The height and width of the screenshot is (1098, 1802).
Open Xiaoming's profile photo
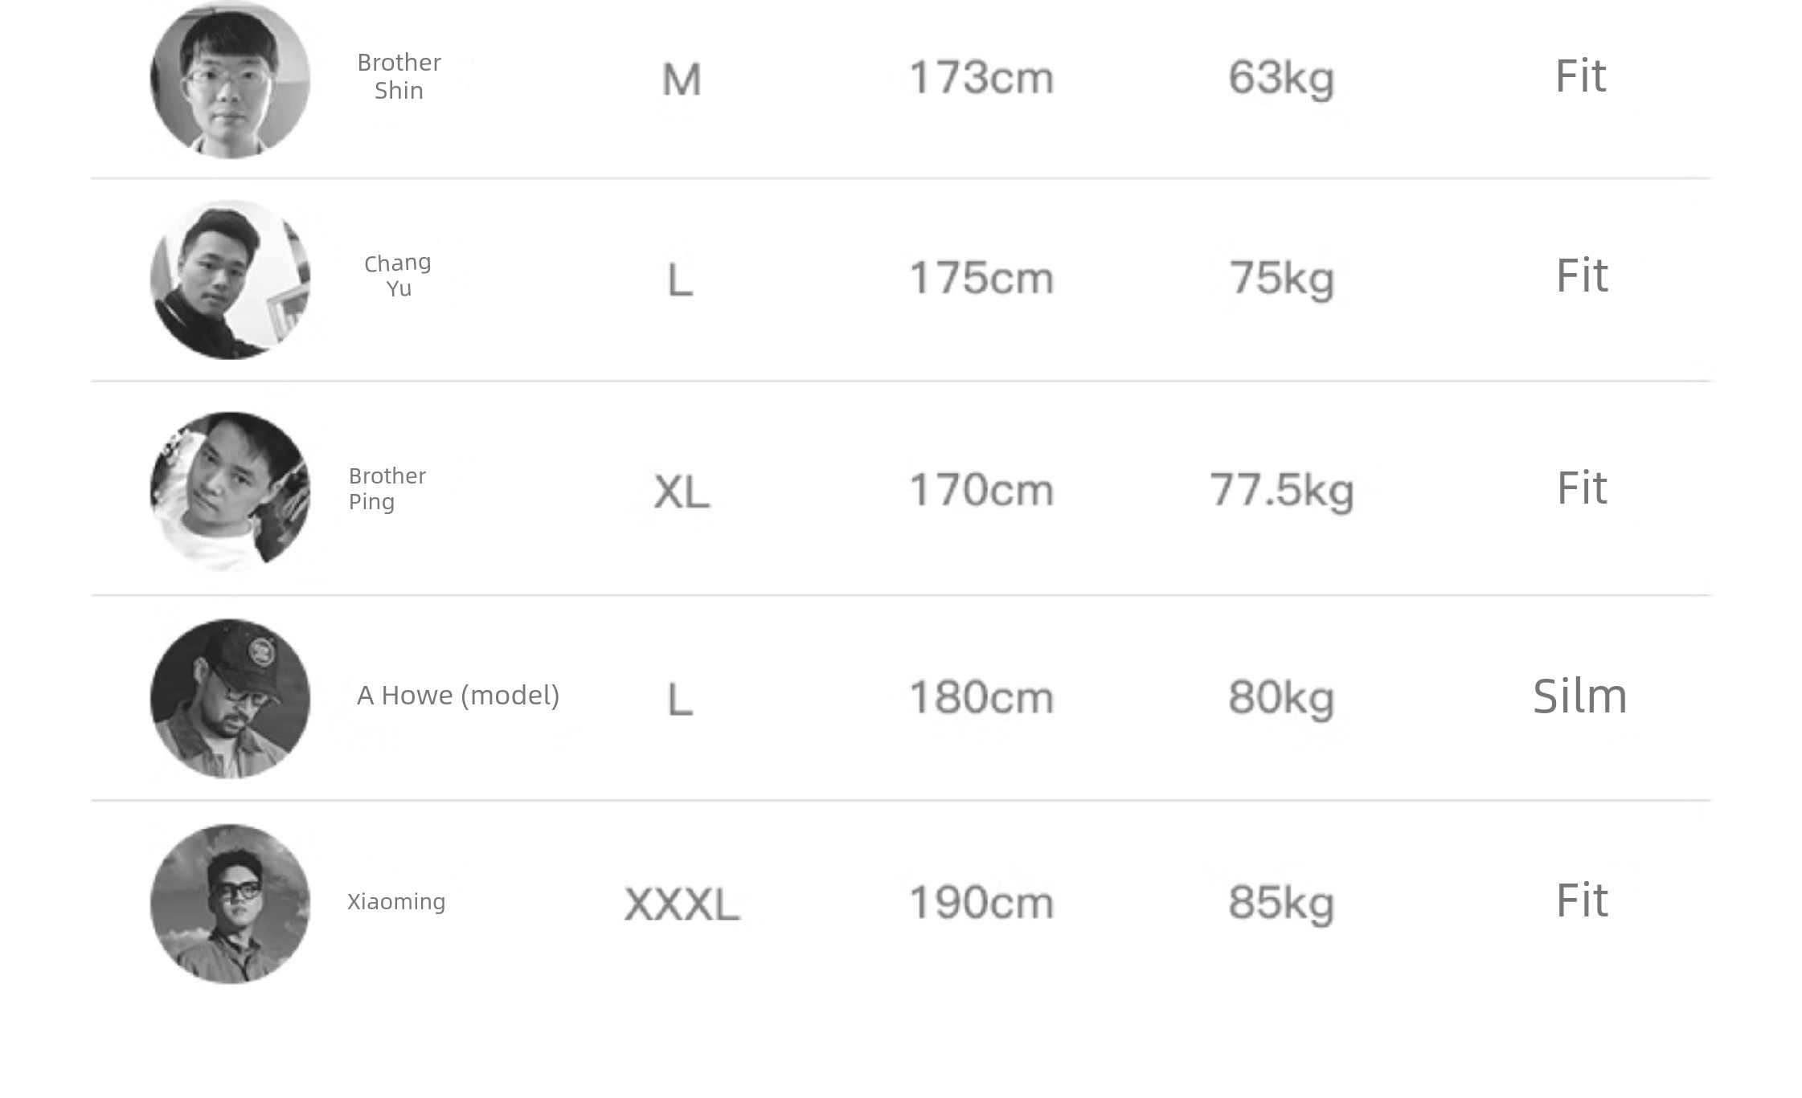click(230, 904)
